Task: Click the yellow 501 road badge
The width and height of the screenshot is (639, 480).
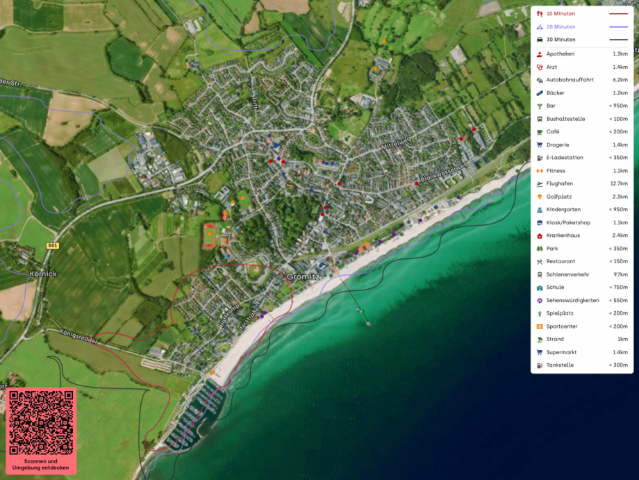Action: click(x=53, y=245)
